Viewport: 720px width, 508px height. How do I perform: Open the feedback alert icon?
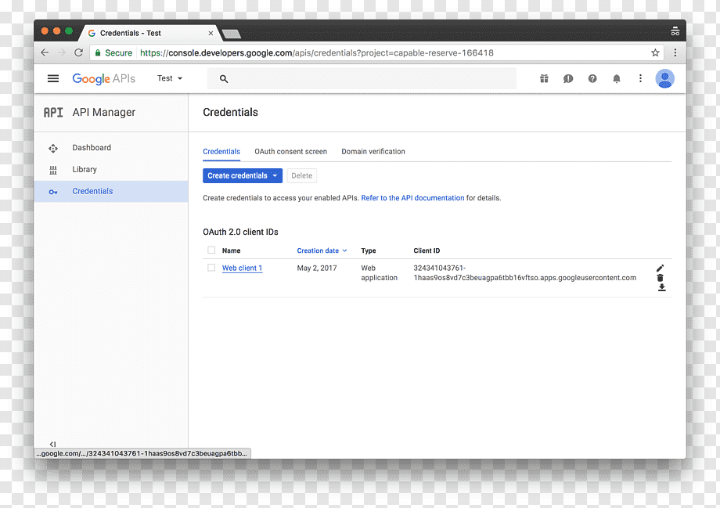(568, 78)
